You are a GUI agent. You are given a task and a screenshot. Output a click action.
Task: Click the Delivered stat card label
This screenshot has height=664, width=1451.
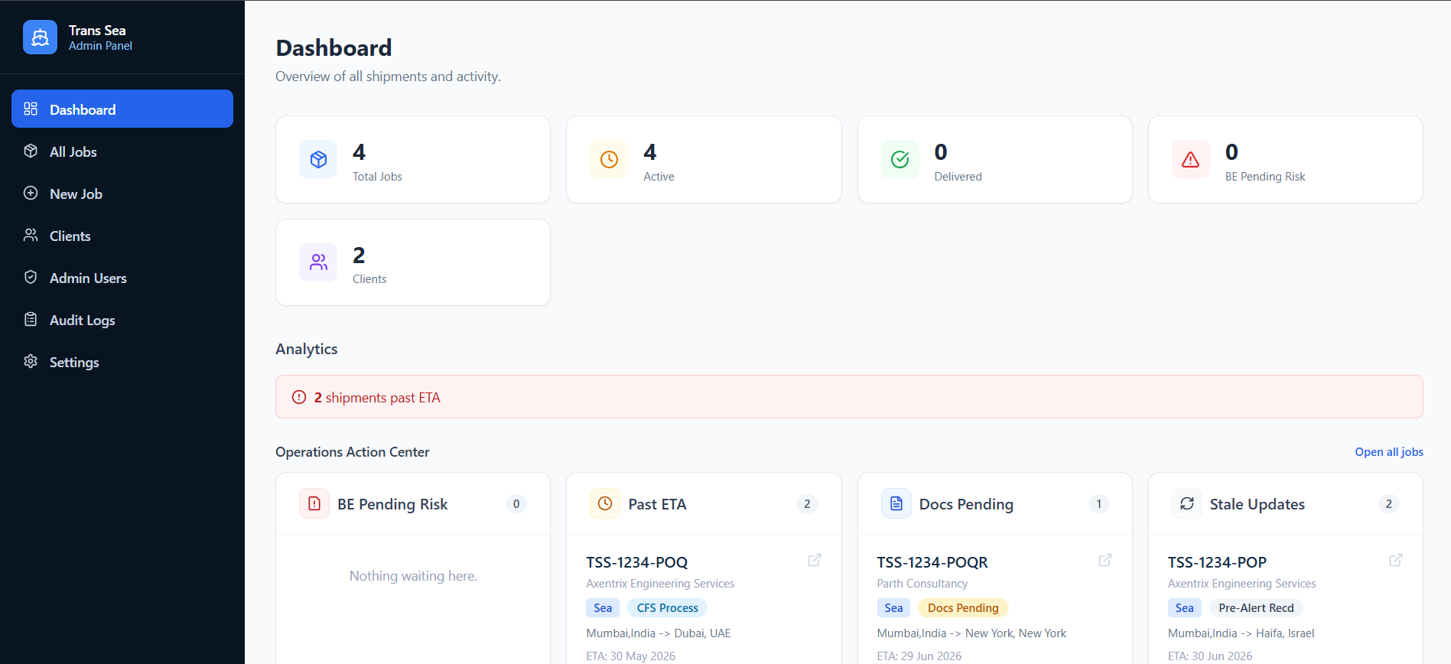(x=958, y=177)
